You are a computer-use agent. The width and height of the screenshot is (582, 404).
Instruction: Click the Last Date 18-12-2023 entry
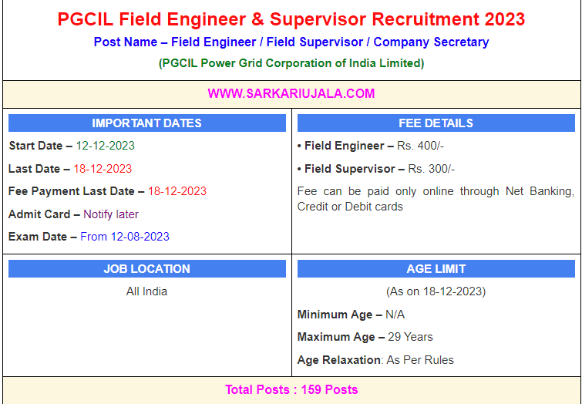70,169
